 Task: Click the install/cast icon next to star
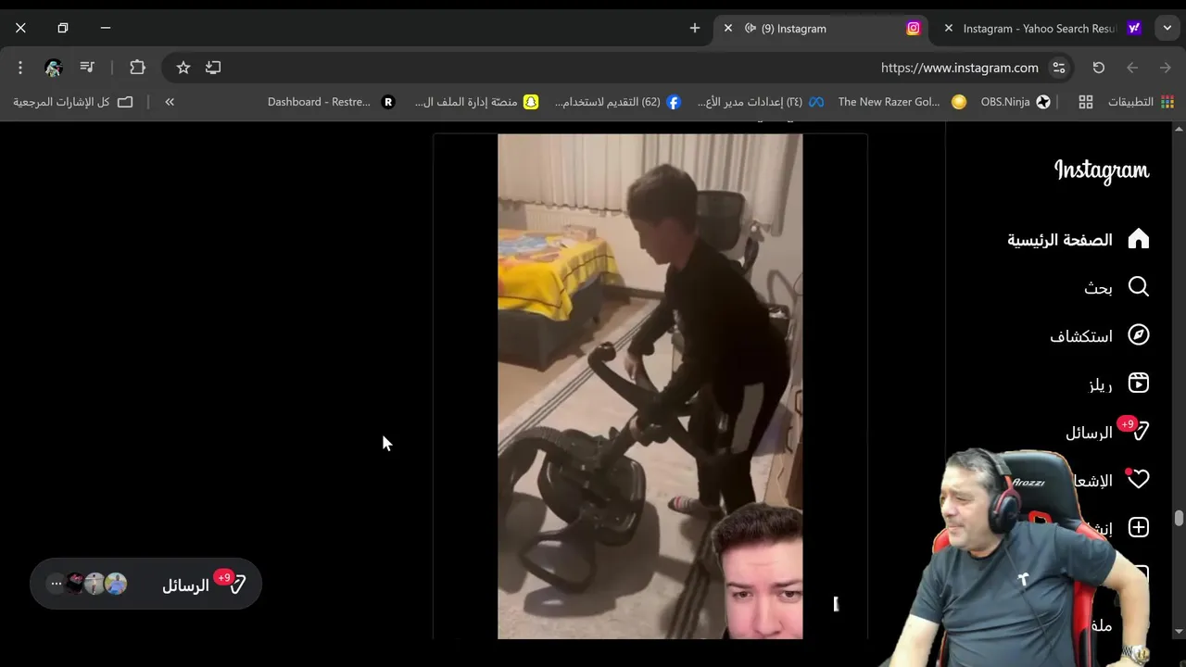point(213,68)
